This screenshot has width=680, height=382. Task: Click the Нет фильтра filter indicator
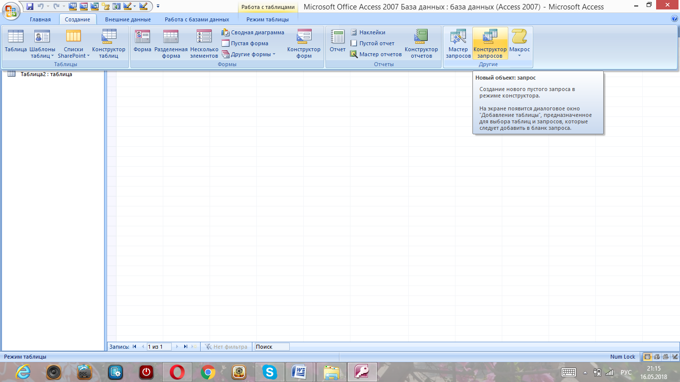pyautogui.click(x=226, y=347)
